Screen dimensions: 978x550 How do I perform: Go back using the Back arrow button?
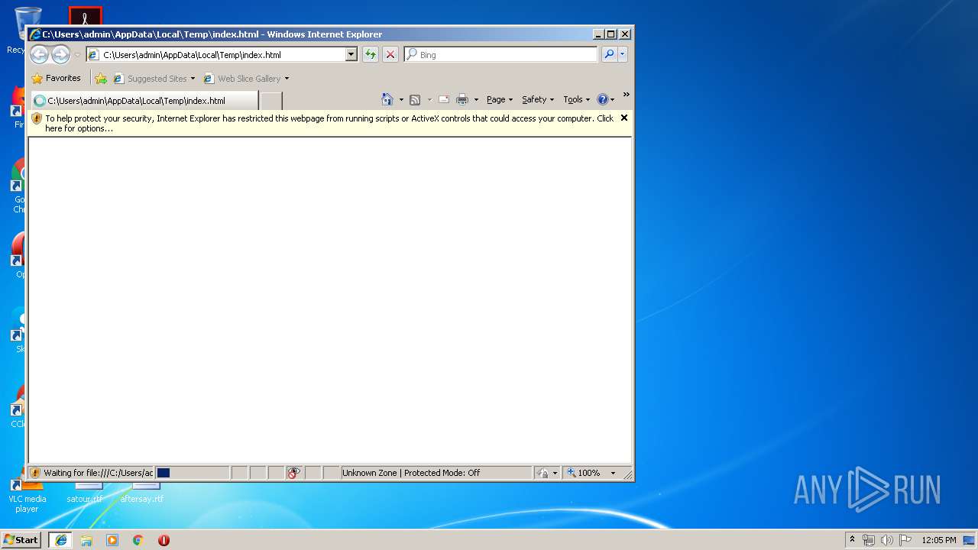[39, 54]
